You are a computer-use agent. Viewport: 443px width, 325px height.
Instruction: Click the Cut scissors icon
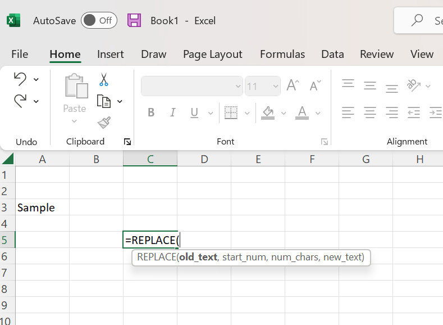(x=104, y=80)
